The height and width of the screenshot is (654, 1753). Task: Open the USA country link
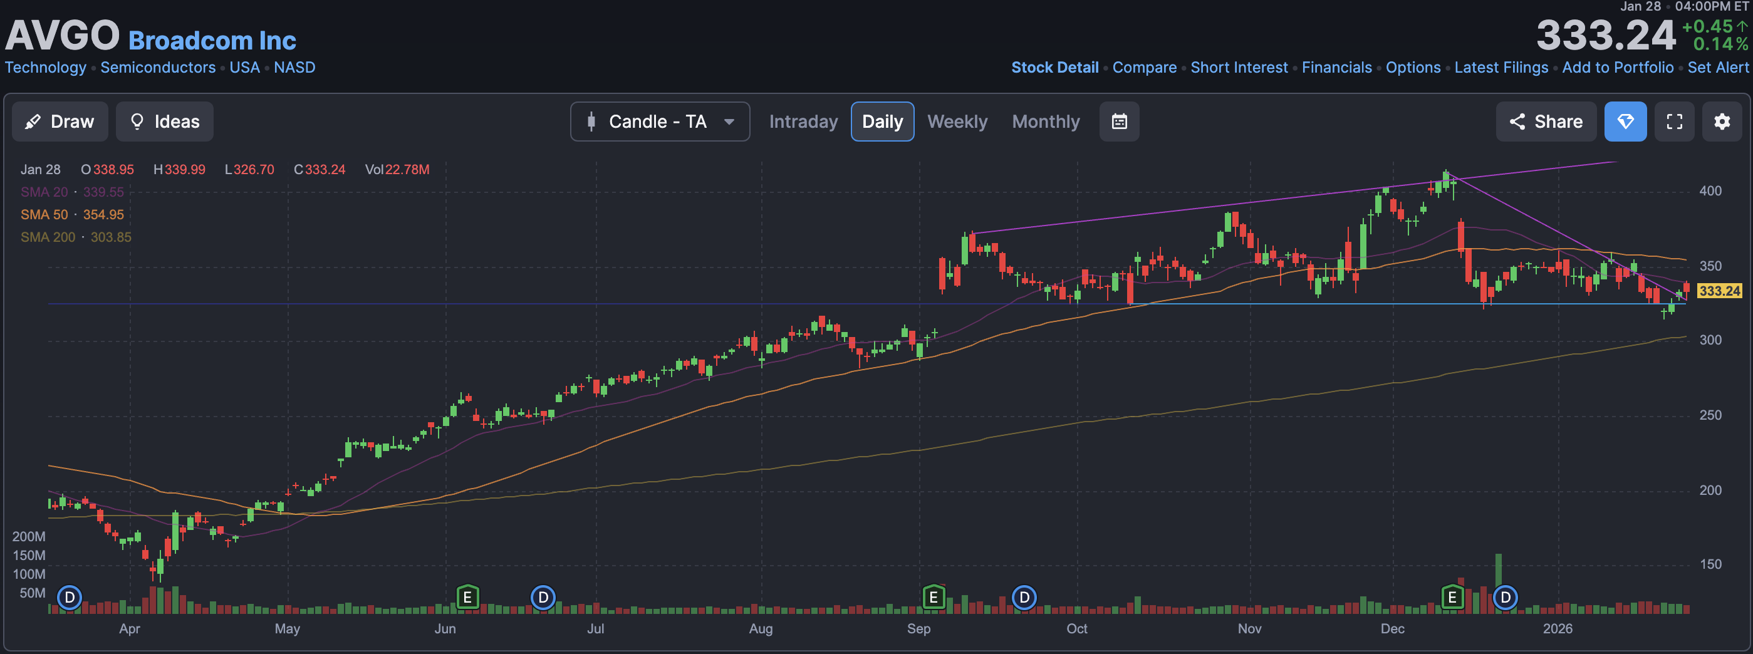[x=244, y=68]
